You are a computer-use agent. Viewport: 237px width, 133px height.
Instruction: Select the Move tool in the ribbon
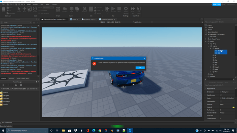[24, 10]
